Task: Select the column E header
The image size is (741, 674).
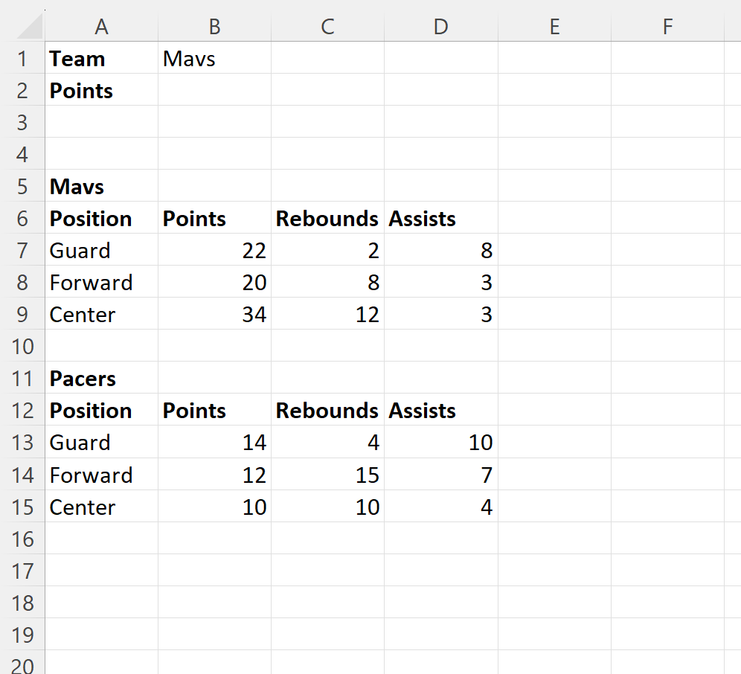Action: [554, 27]
